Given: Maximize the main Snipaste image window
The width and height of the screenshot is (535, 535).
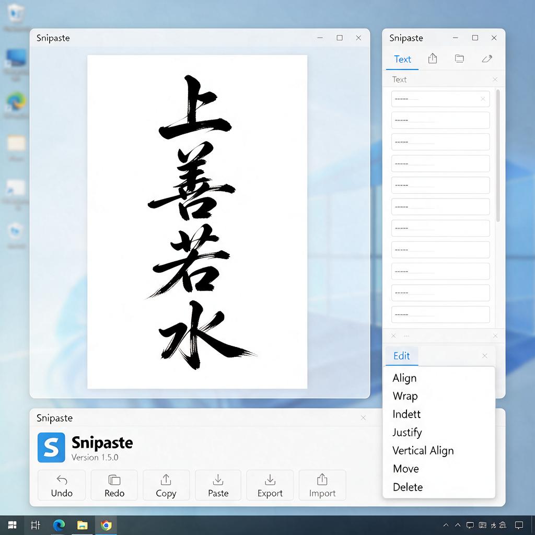Looking at the screenshot, I should tap(340, 38).
